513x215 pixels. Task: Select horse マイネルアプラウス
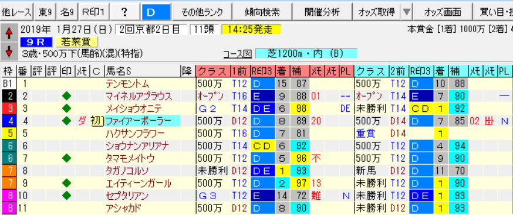pyautogui.click(x=139, y=97)
